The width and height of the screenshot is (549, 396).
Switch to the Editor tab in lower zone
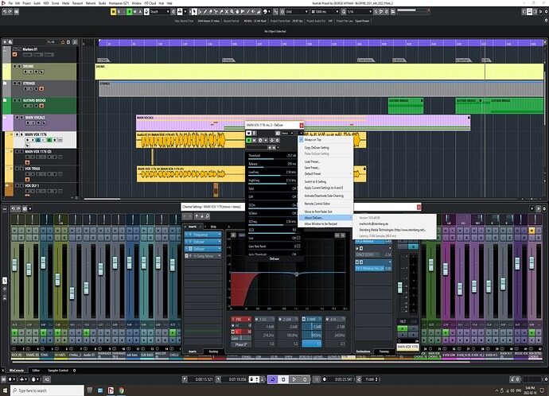pyautogui.click(x=36, y=370)
